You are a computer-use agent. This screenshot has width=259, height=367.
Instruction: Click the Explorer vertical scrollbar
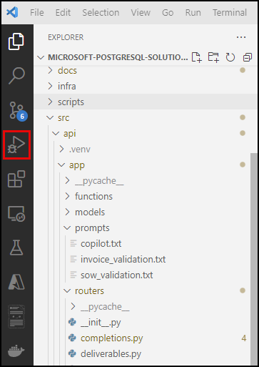click(254, 259)
